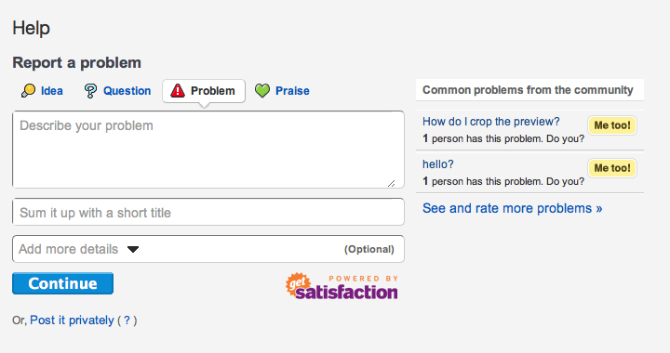Click the question mark bubble icon

tap(90, 91)
